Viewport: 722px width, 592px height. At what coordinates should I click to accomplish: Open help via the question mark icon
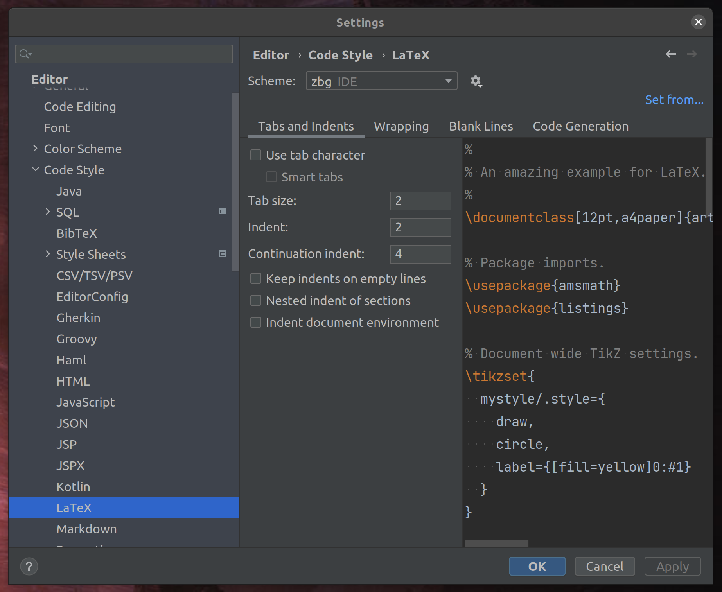(29, 566)
